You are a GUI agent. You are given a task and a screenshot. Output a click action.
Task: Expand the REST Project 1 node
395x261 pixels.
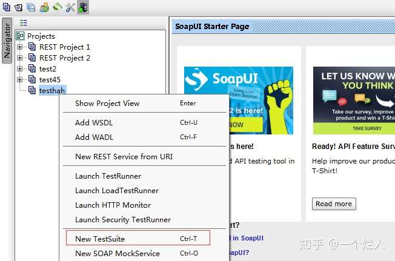pyautogui.click(x=19, y=47)
